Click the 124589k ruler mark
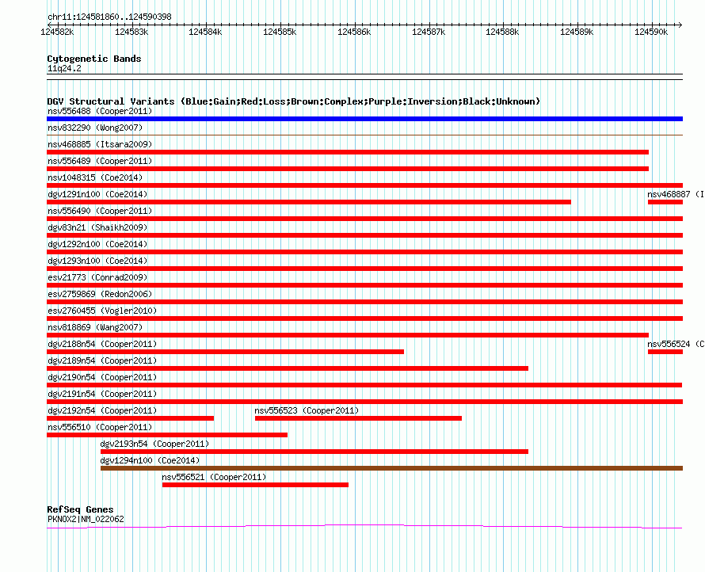 (x=577, y=32)
